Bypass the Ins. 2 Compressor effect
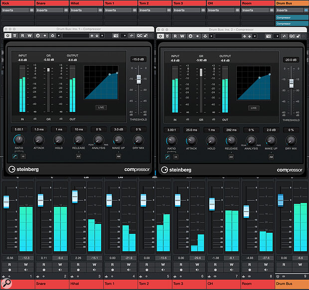Viewport: 309px width, 290px height. pyautogui.click(x=167, y=36)
